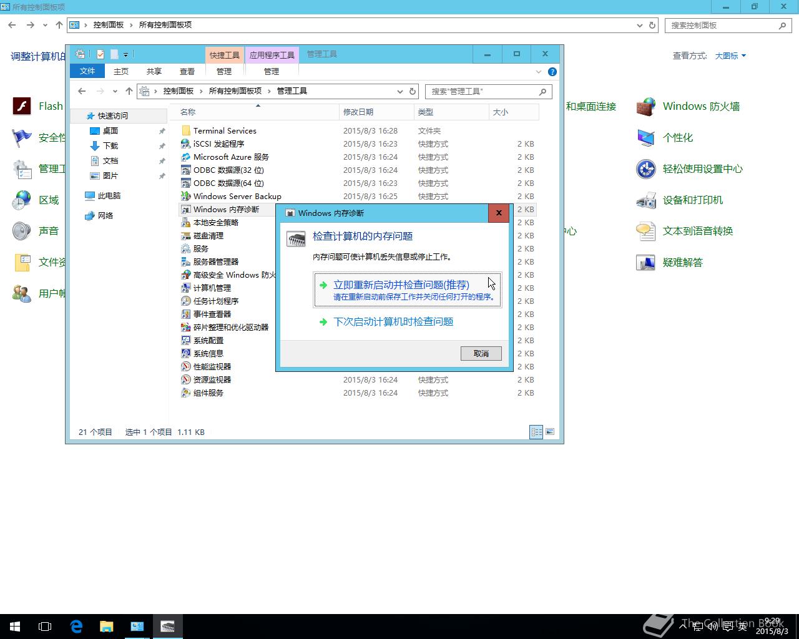Switch to the 查看 ribbon tab
Image resolution: width=799 pixels, height=639 pixels.
[x=187, y=71]
